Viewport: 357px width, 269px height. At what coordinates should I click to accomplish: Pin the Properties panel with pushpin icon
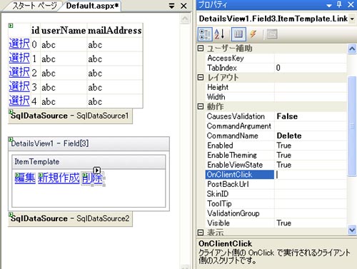click(x=340, y=4)
